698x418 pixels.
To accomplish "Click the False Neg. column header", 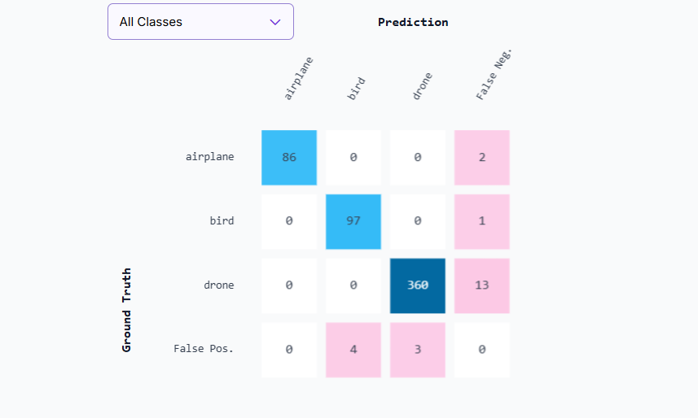I will point(497,75).
